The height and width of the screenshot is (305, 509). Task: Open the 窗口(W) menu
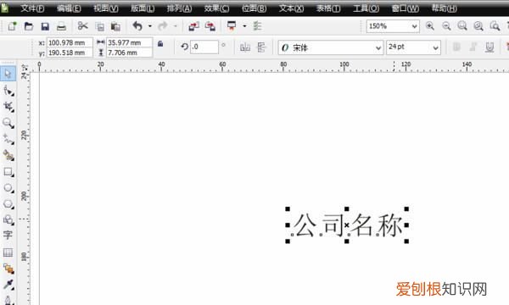coord(406,8)
